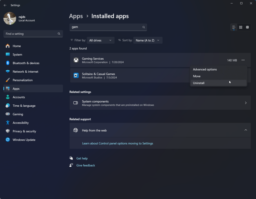
Task: Click the Local Account label
Action: (x=26, y=21)
